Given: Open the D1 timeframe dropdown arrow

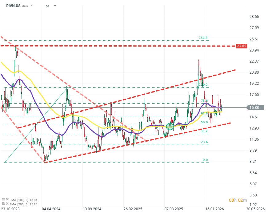Looking at the screenshot, I should click(x=55, y=6).
